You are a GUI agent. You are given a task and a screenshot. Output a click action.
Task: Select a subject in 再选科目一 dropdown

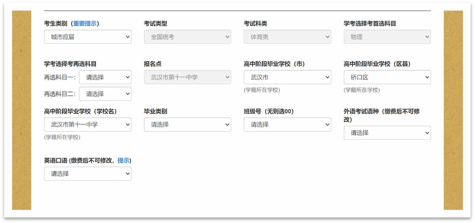105,77
